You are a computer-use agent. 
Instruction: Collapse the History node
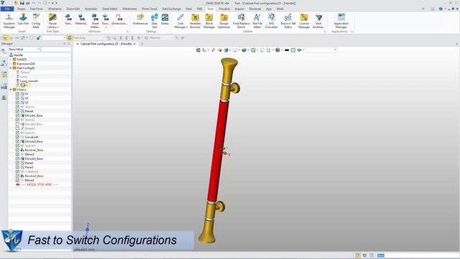pos(11,89)
